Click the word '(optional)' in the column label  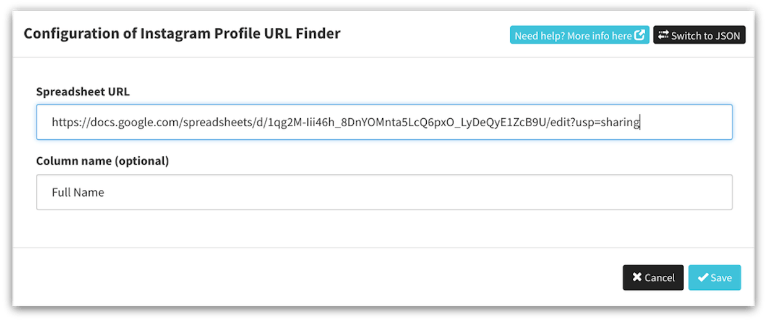pyautogui.click(x=142, y=161)
